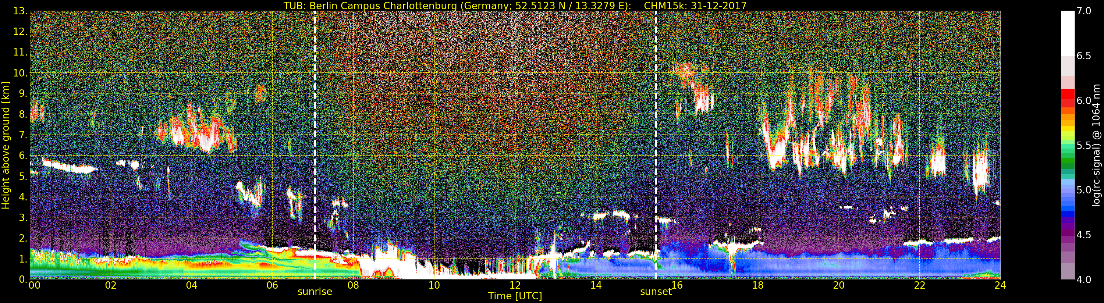1104x303 pixels.
Task: Click the '16' tick on the time axis
Action: 677,285
